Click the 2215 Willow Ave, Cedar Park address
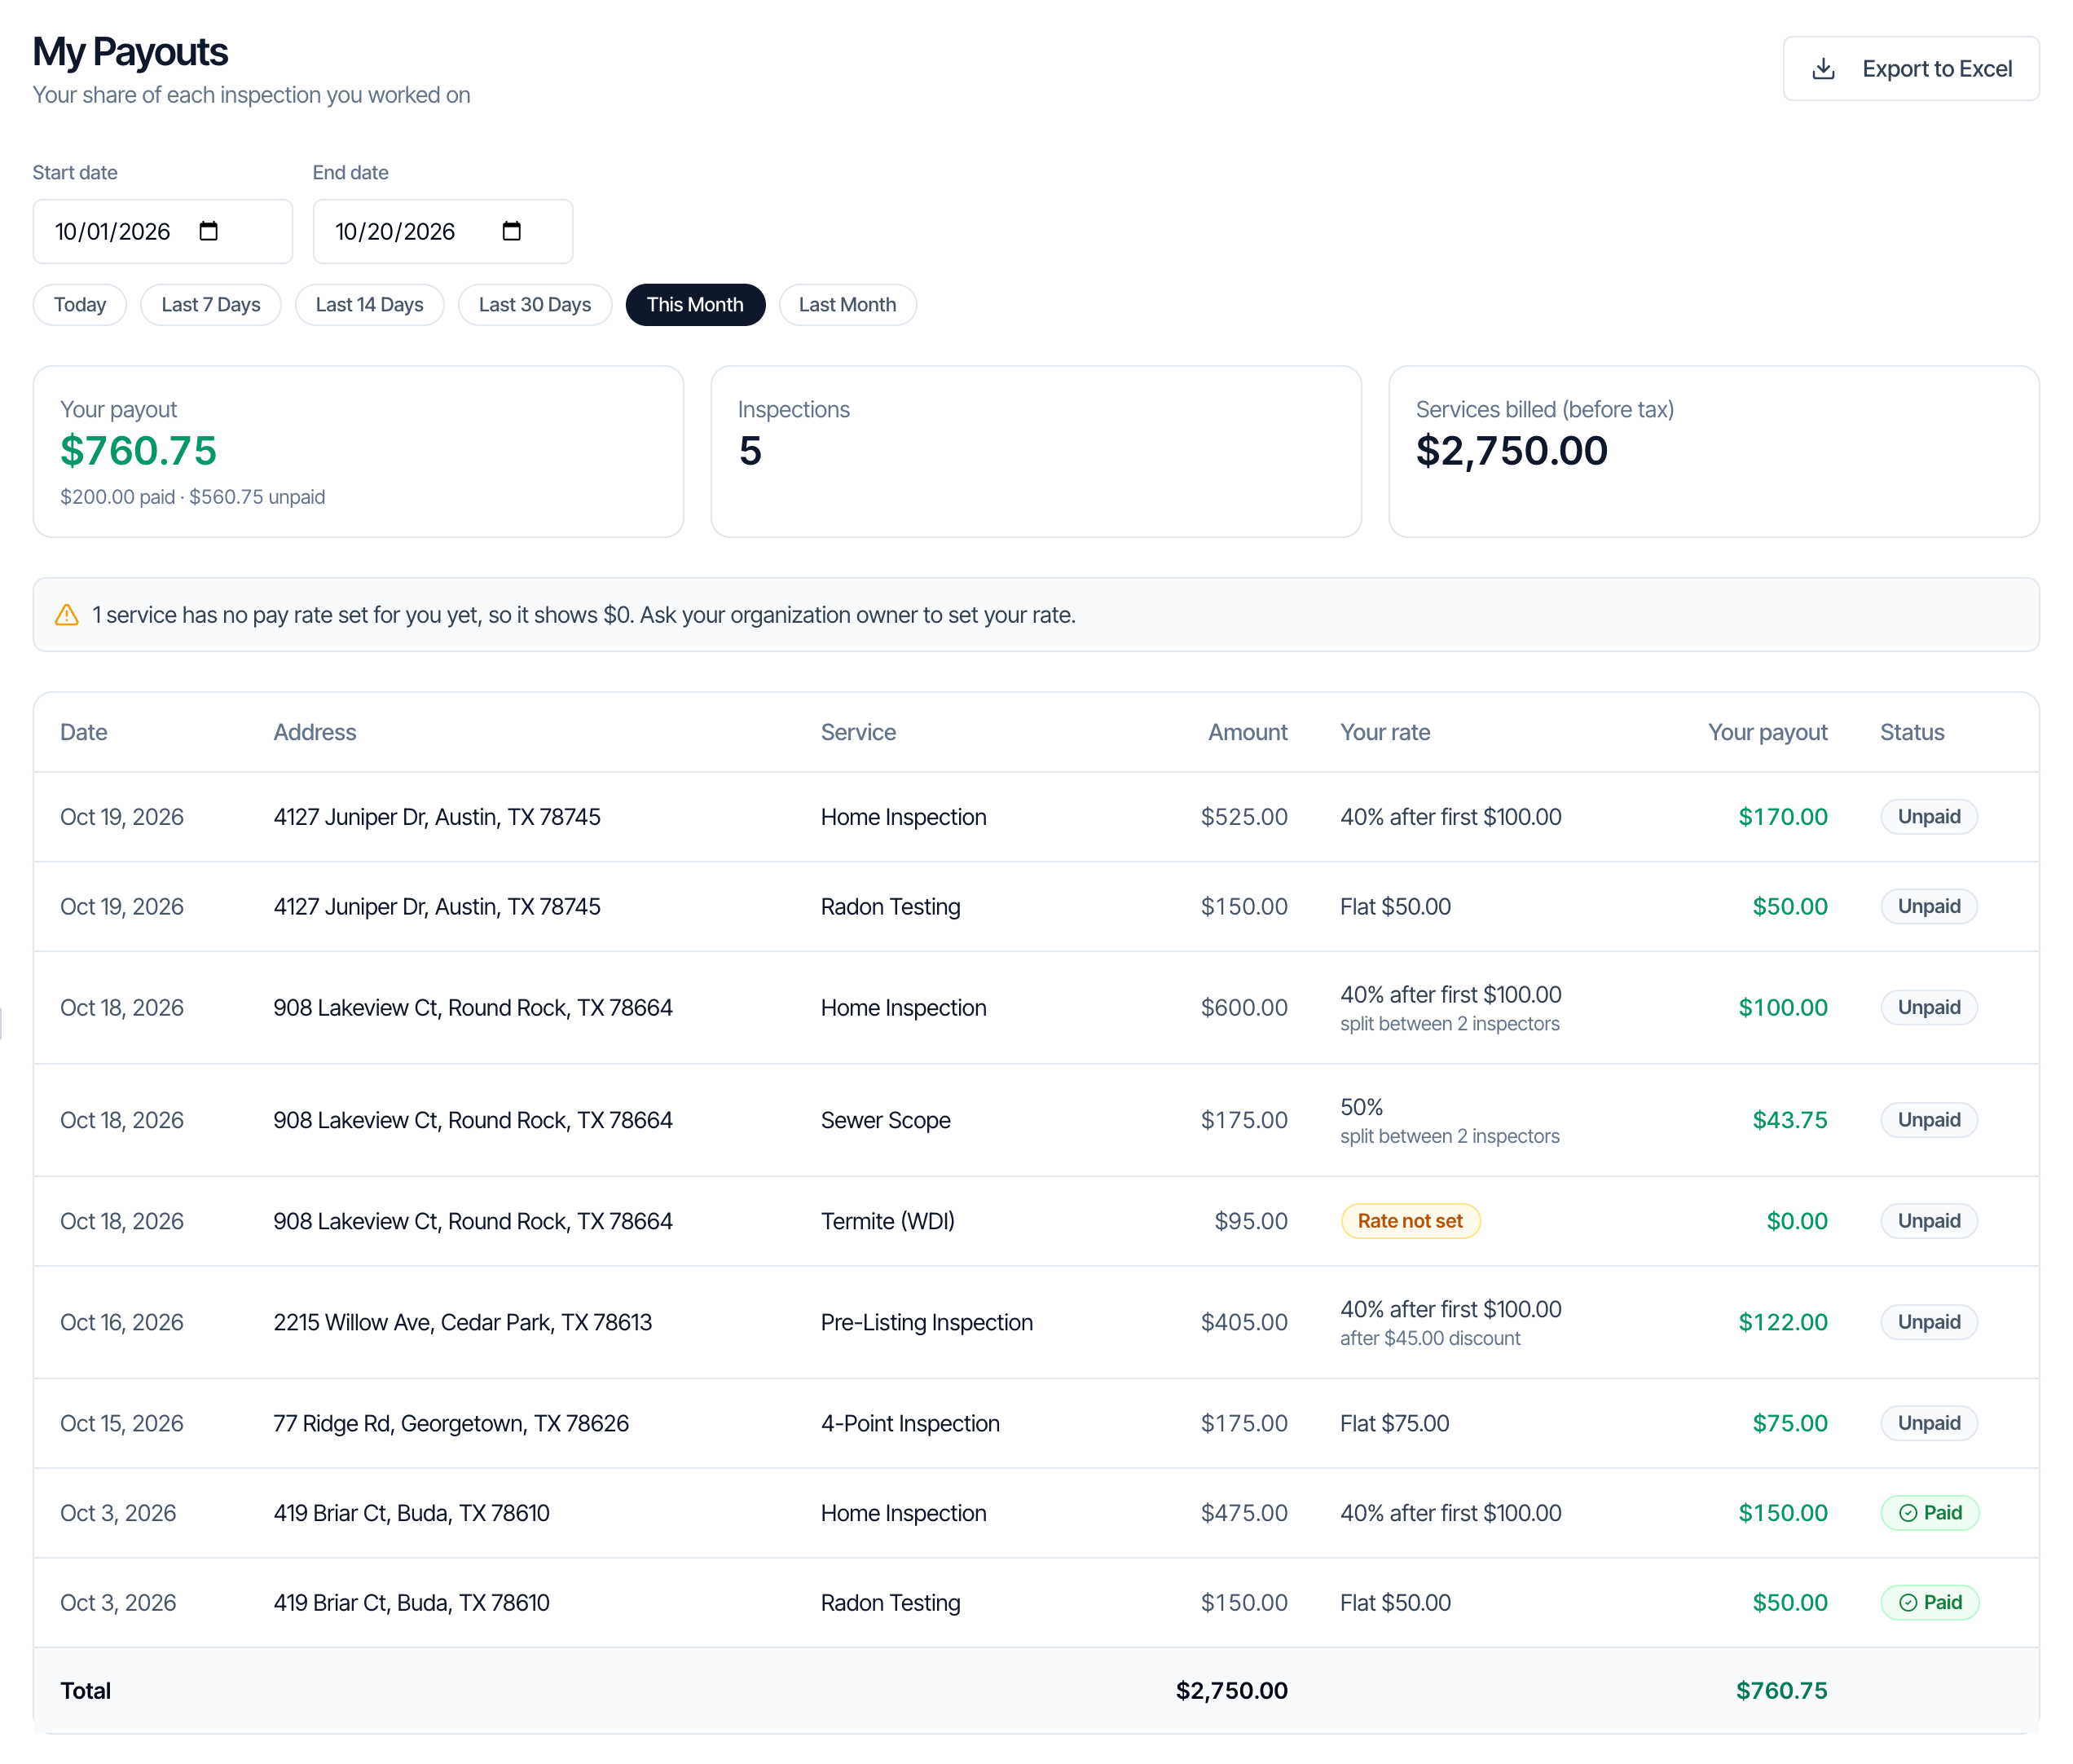 click(x=463, y=1322)
